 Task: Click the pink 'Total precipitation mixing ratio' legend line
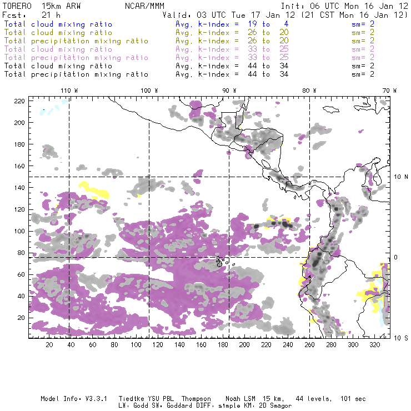pos(76,58)
